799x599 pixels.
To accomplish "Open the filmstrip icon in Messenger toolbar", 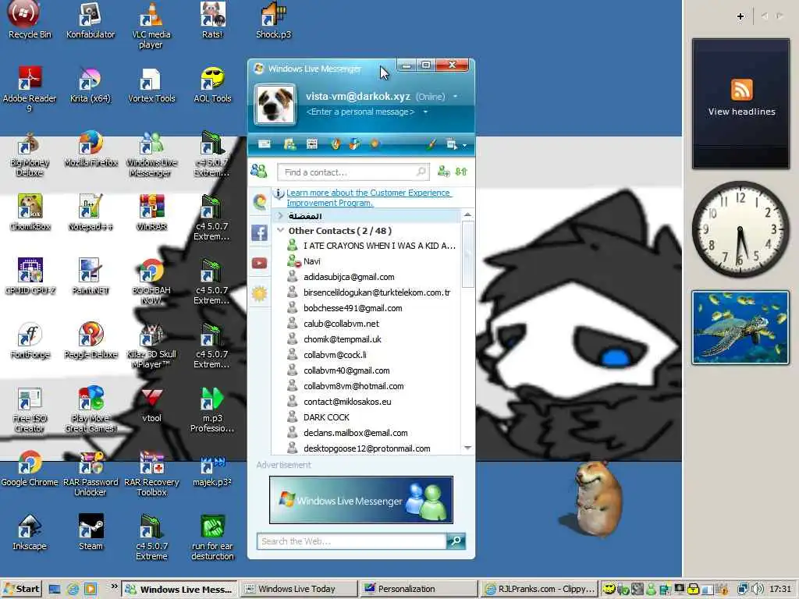I will coord(312,144).
